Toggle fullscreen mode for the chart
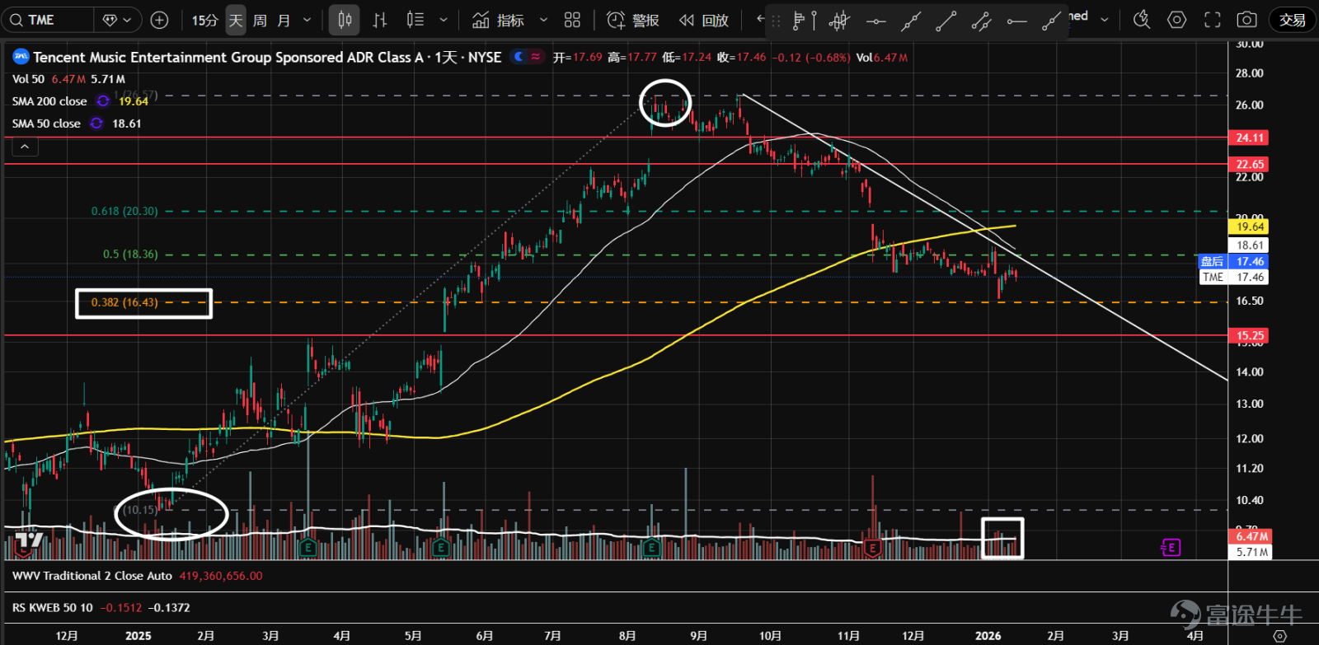The height and width of the screenshot is (645, 1319). click(x=1212, y=20)
